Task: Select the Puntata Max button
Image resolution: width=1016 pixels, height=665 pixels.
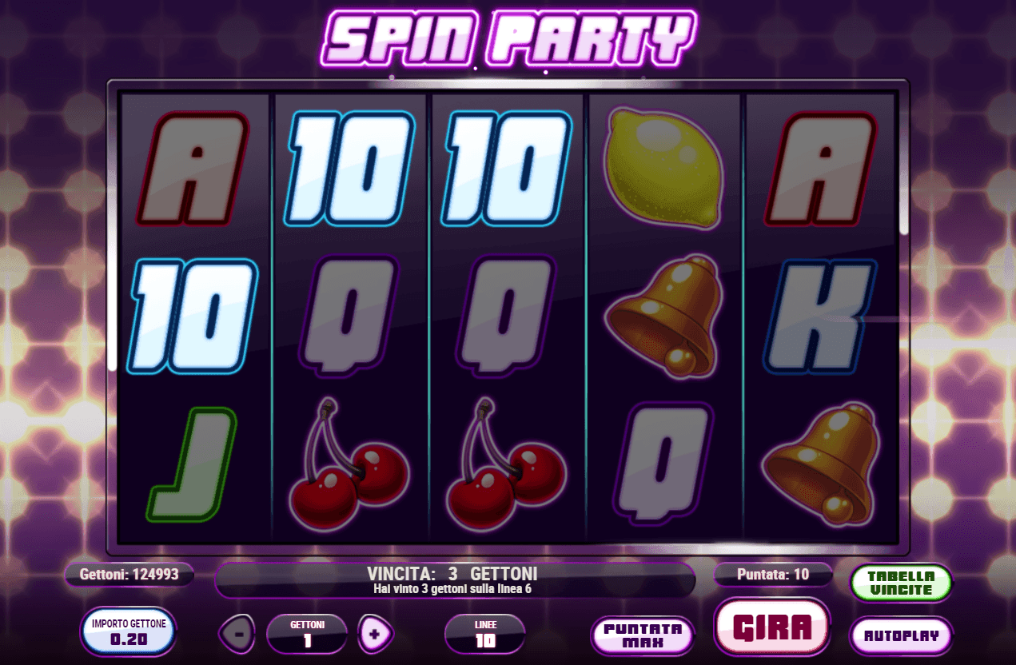Action: (x=643, y=635)
